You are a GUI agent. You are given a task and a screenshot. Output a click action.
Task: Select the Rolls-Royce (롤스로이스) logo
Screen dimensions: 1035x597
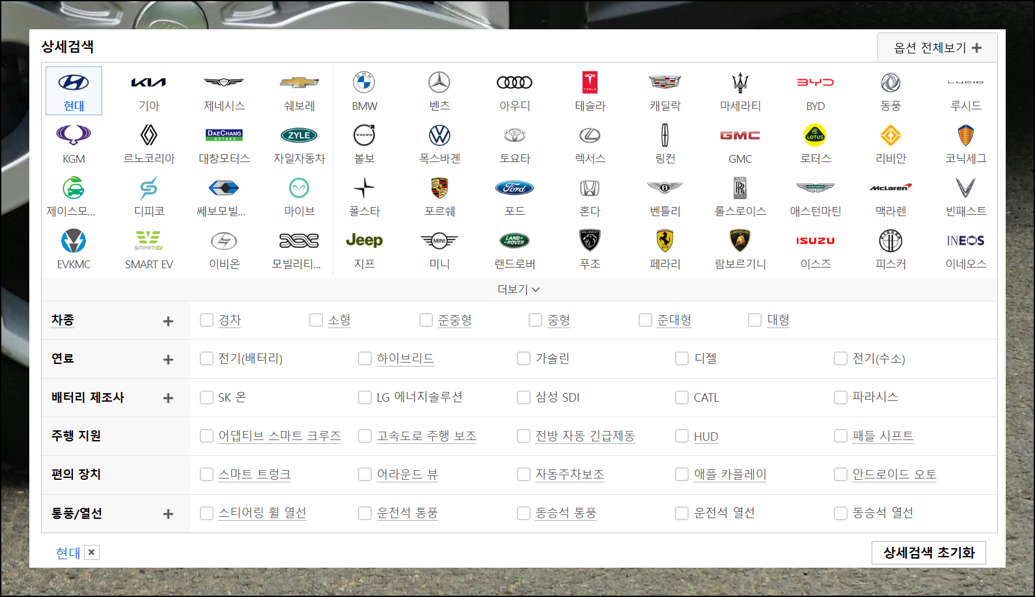(740, 188)
